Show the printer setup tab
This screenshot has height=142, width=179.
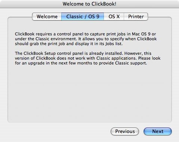coord(136,16)
